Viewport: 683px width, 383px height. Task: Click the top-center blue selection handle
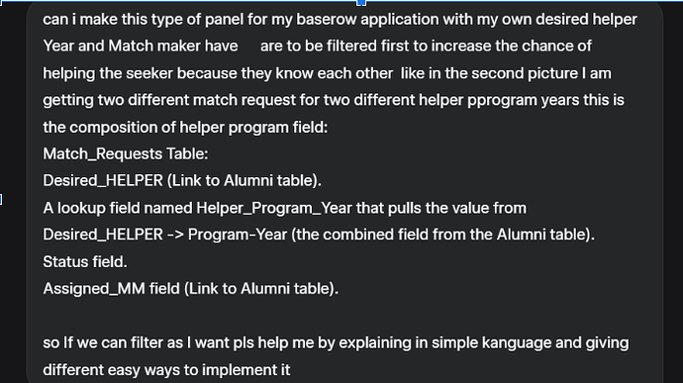pos(361,3)
